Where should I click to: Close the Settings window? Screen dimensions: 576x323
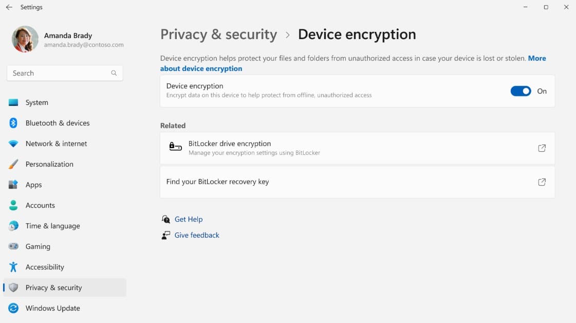(566, 7)
